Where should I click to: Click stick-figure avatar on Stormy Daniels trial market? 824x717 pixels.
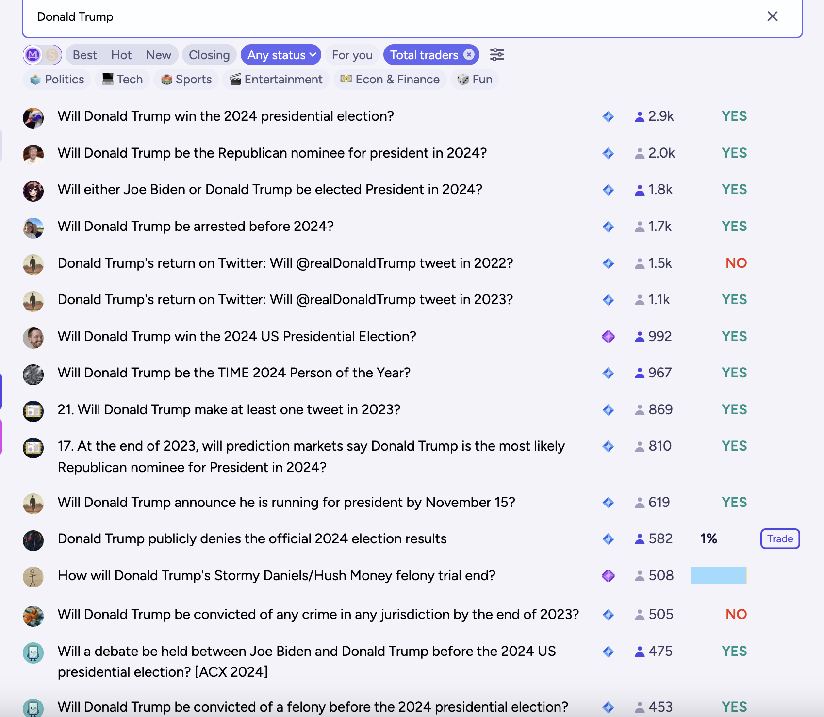(x=33, y=577)
